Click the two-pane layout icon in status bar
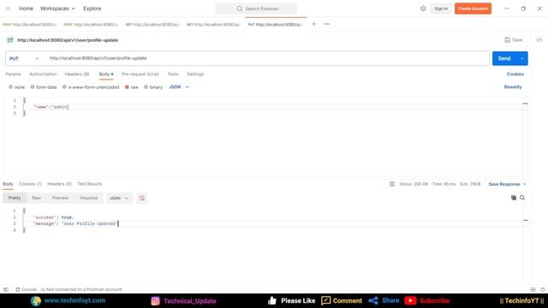 pyautogui.click(x=533, y=289)
